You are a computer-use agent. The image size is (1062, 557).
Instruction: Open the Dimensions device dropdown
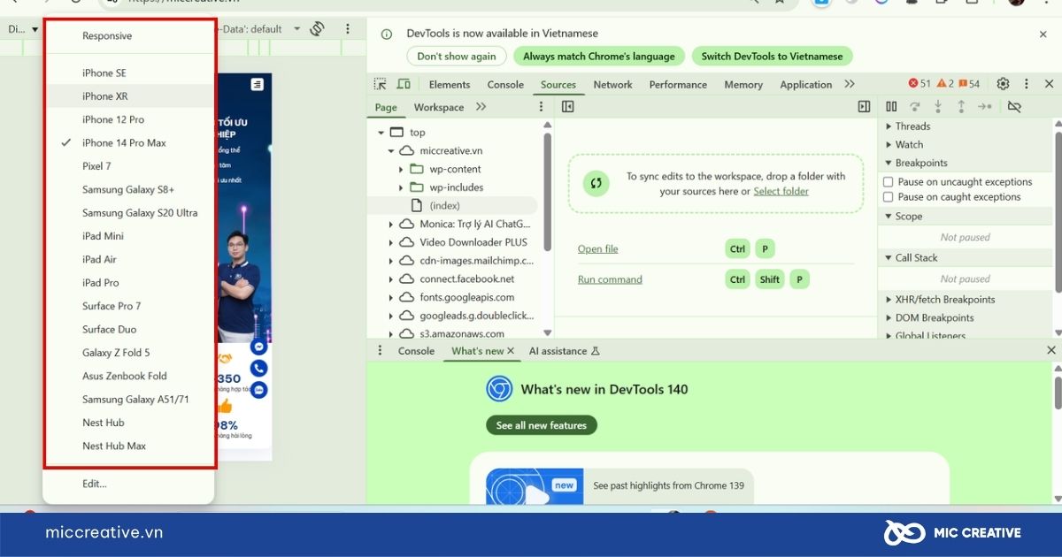24,29
